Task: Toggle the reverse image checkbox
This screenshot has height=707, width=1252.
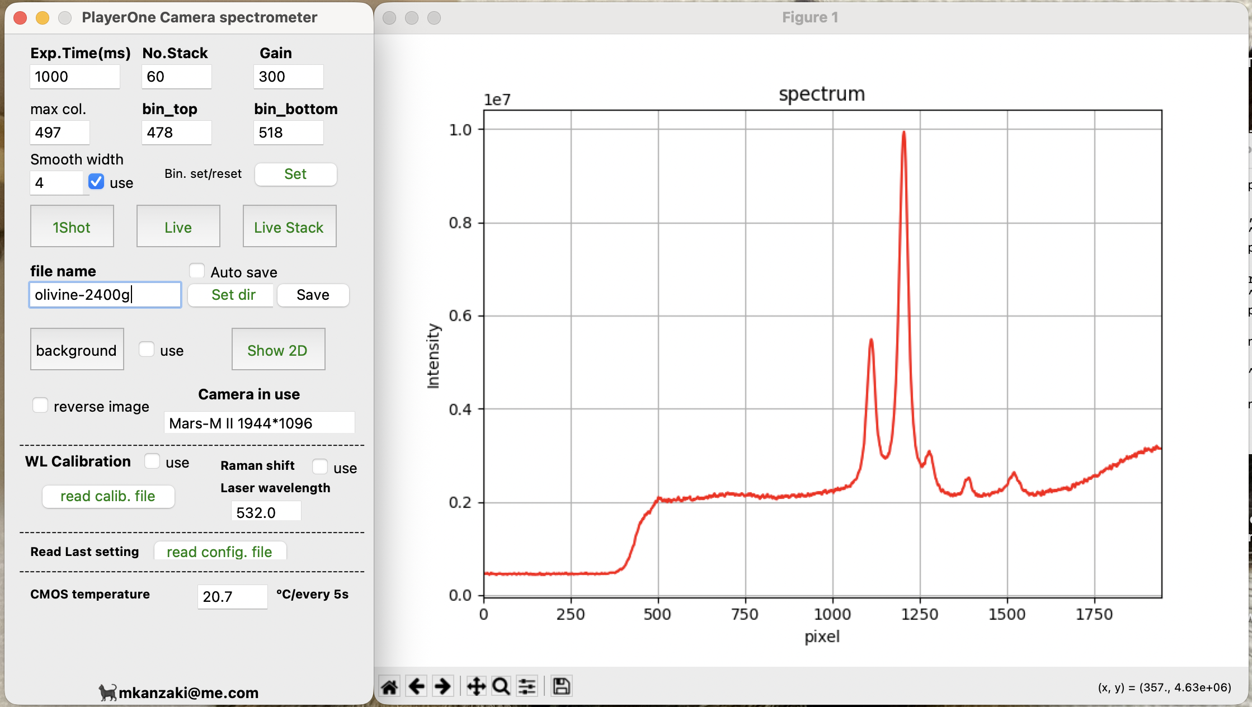Action: coord(40,406)
